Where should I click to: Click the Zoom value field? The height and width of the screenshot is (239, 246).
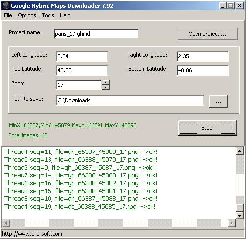click(x=79, y=85)
